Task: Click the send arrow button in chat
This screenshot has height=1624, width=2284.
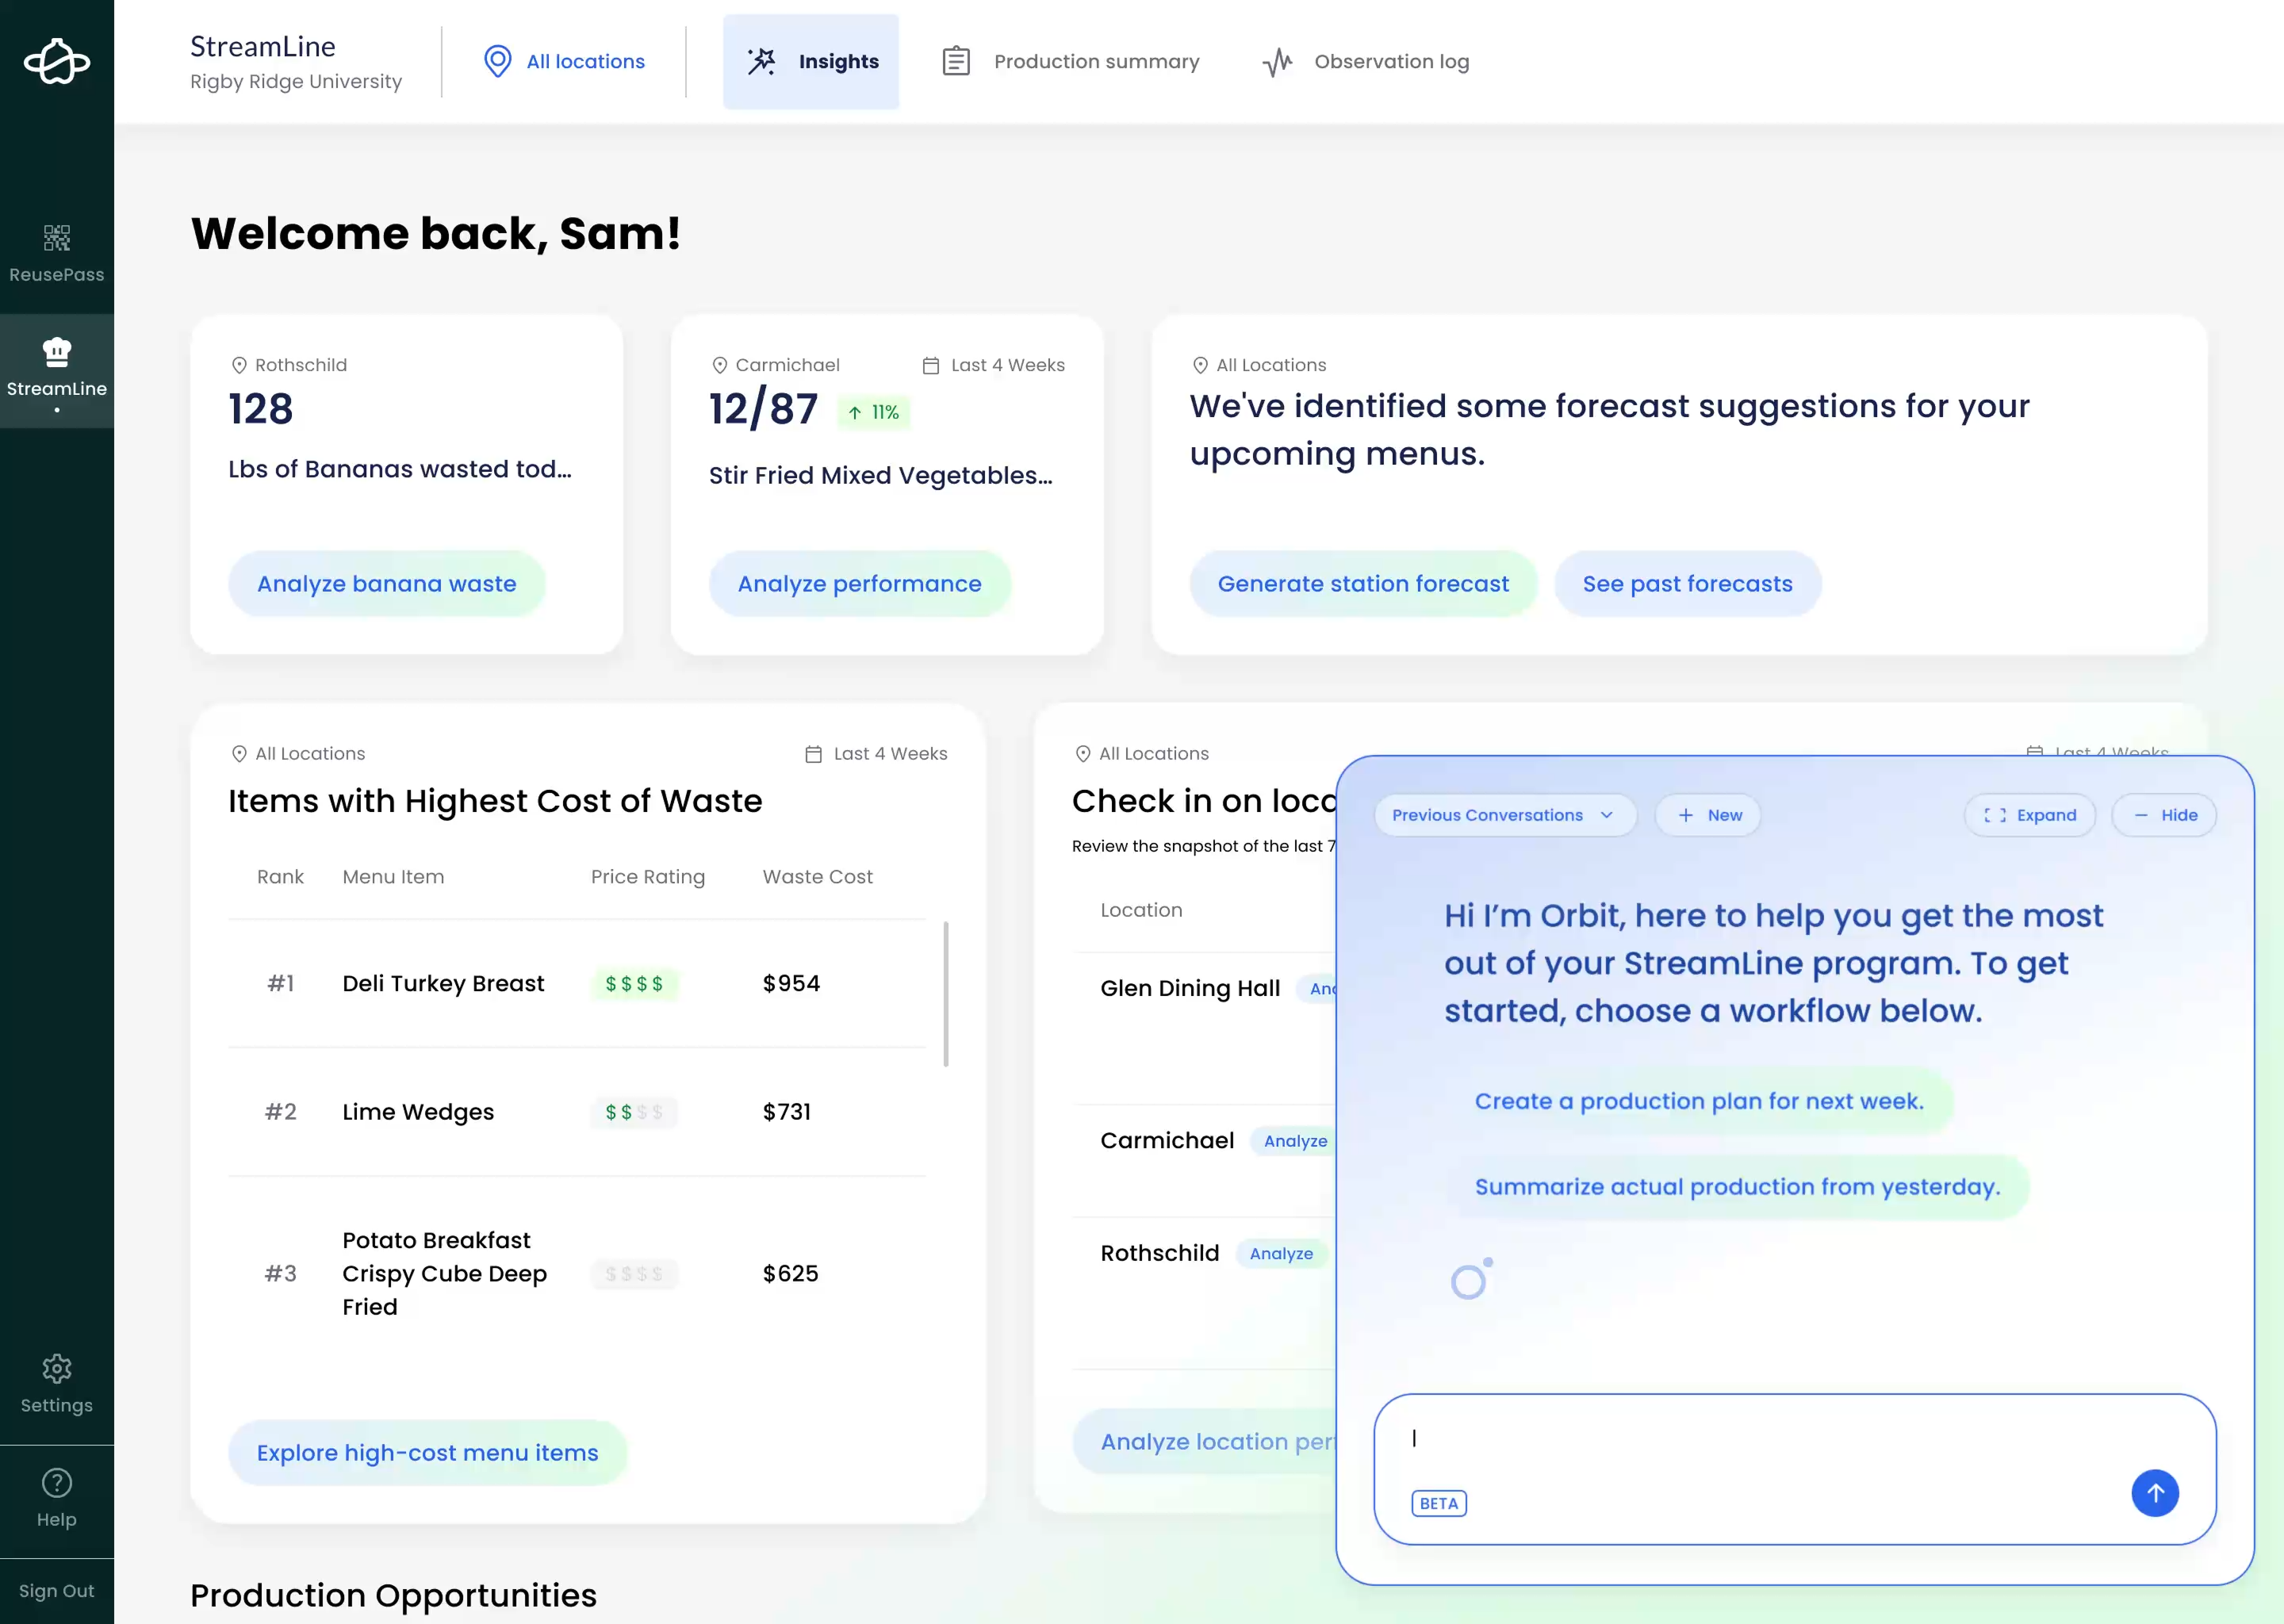Action: tap(2155, 1493)
